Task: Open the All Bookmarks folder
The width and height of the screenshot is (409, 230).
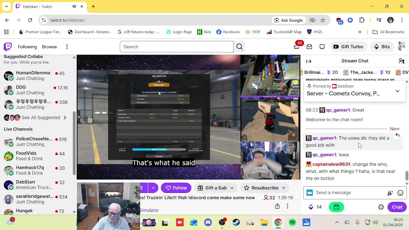Action: (389, 32)
